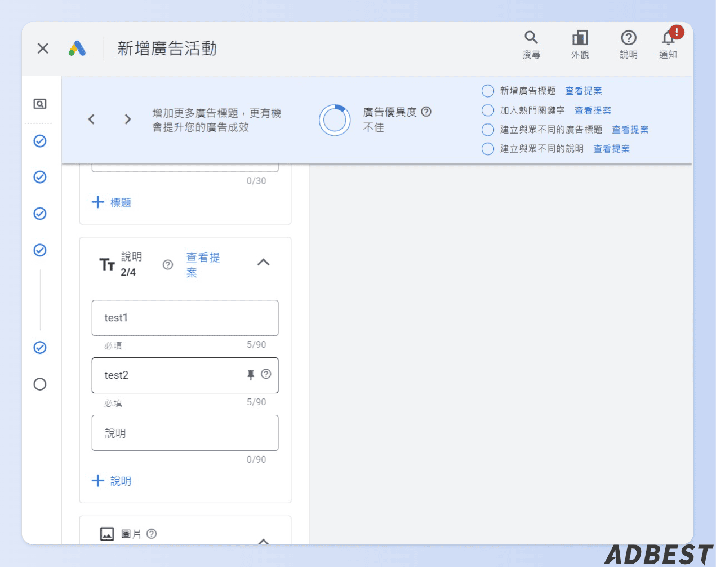The height and width of the screenshot is (567, 716).
Task: Select the 加入熱門關鍵字 radio button
Action: [487, 110]
